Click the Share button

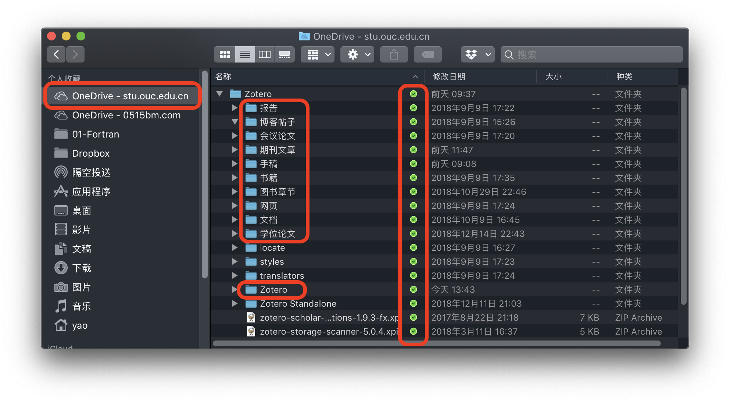tap(394, 55)
